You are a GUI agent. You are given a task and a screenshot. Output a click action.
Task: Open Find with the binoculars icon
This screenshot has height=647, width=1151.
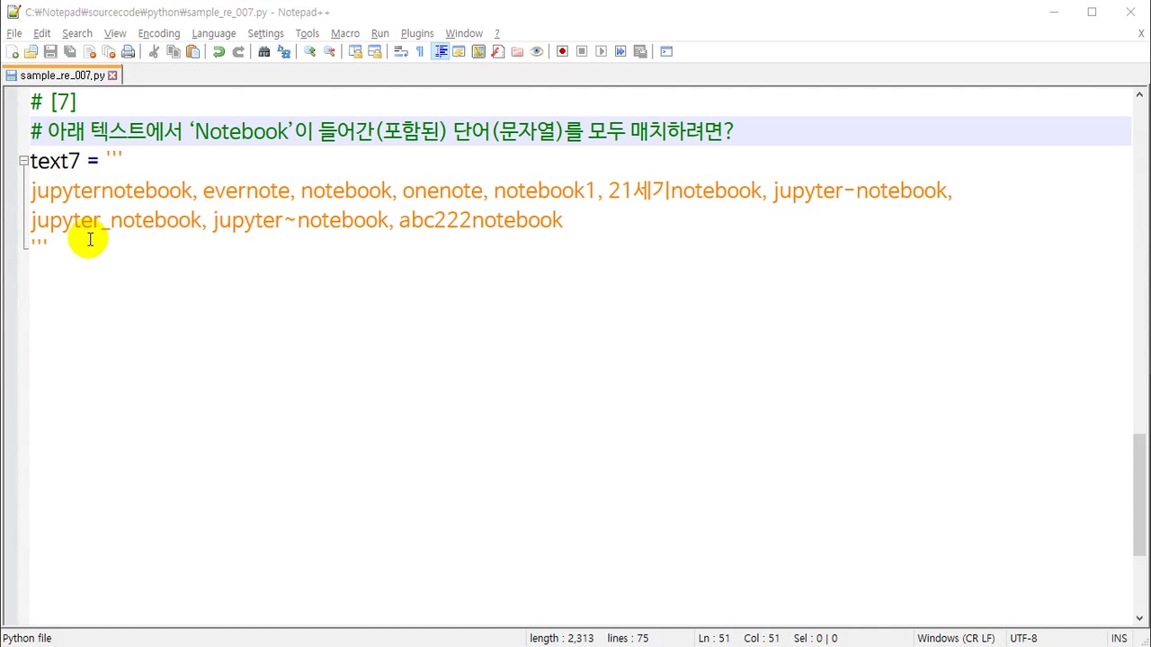coord(263,52)
